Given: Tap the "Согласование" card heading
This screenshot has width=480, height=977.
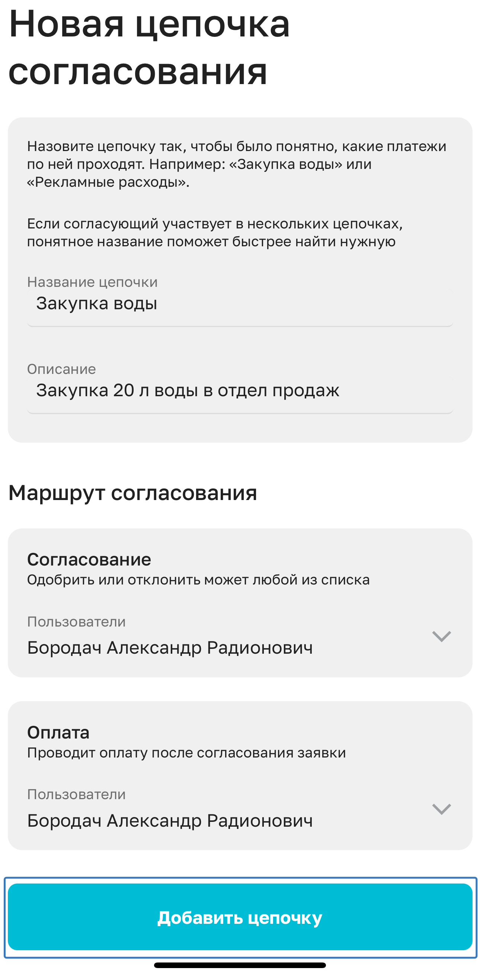Looking at the screenshot, I should (89, 560).
